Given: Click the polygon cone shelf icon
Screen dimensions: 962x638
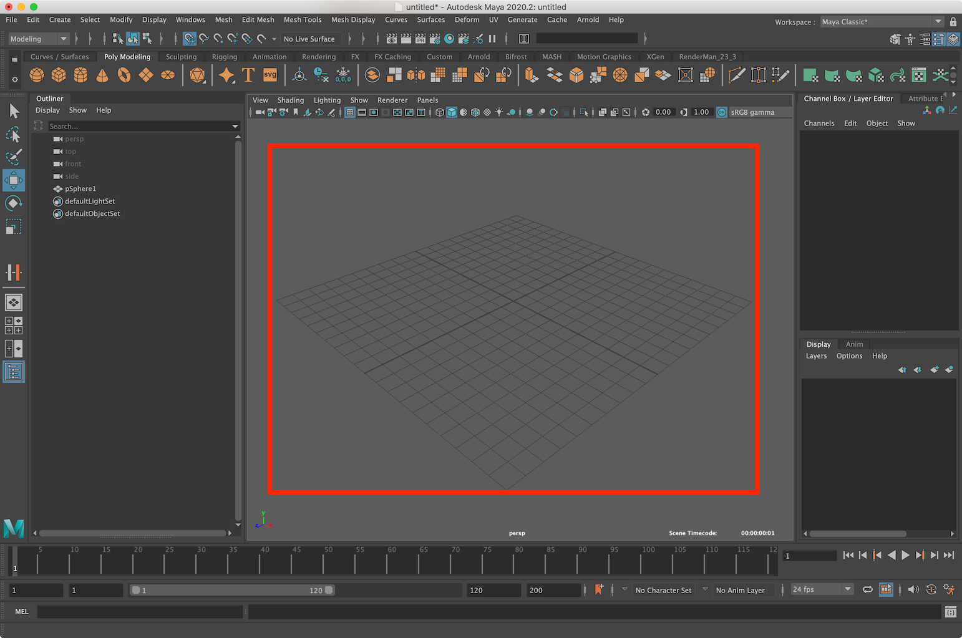Looking at the screenshot, I should pos(102,75).
